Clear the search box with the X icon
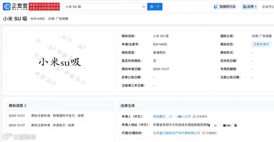 (143, 7)
